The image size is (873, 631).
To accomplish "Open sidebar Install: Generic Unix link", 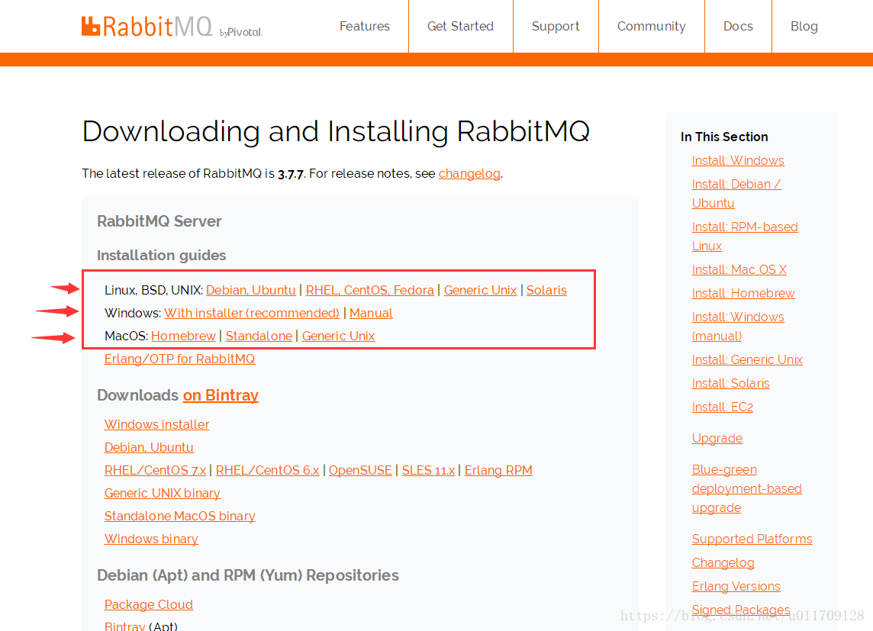I will point(747,359).
